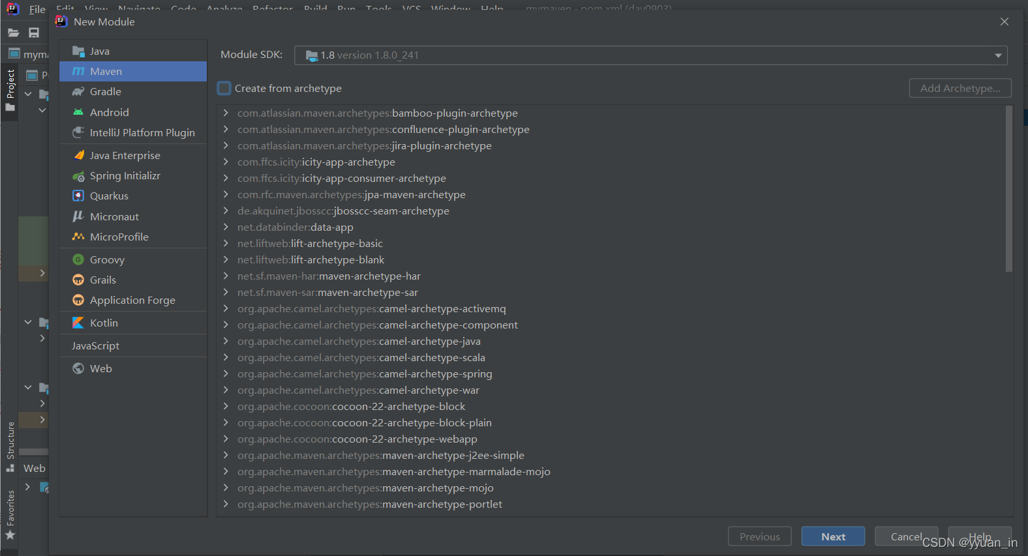Click the Maven icon in module list

coord(78,71)
